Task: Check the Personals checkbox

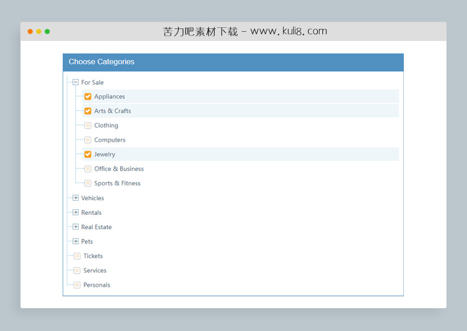Action: pos(77,285)
